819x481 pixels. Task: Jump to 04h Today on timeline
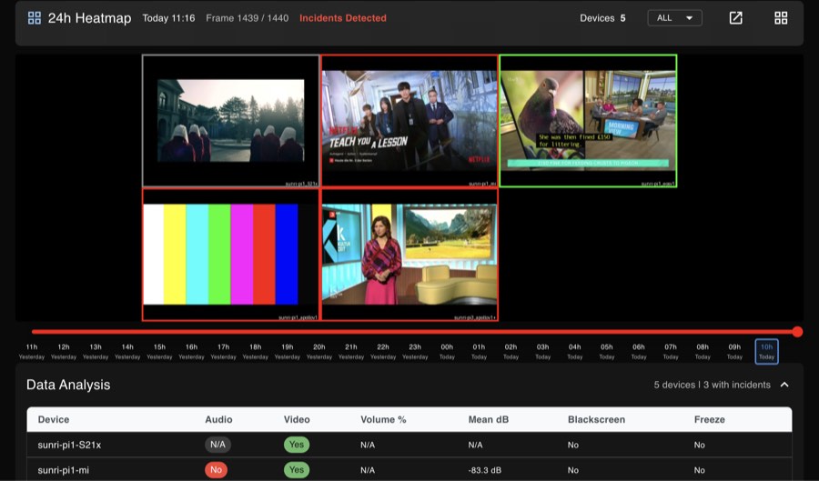pyautogui.click(x=574, y=352)
